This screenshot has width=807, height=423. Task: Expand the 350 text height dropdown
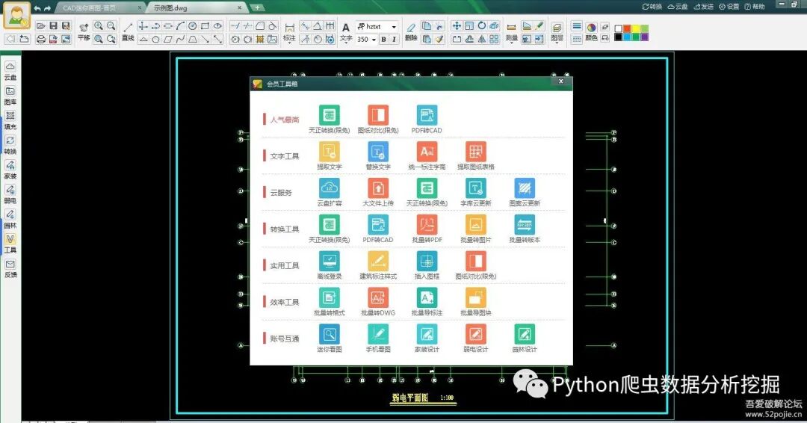tap(374, 40)
